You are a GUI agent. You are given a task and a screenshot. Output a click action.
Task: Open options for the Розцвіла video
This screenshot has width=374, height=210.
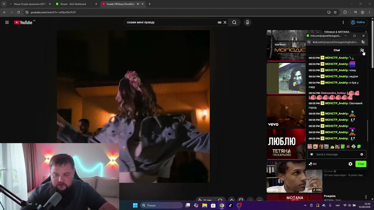point(366,197)
